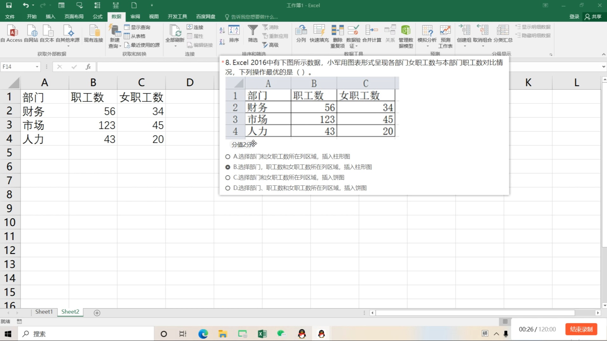Open WeChat from taskbar
Image resolution: width=607 pixels, height=341 pixels.
click(x=281, y=334)
